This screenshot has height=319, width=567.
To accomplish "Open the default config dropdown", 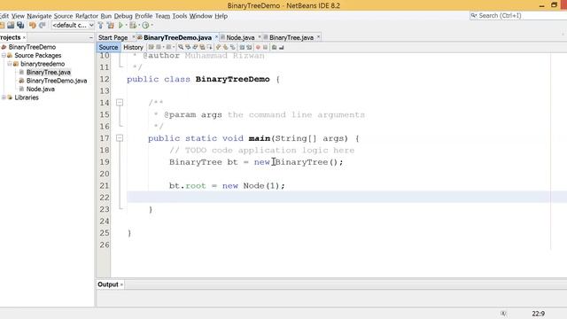I will tap(73, 26).
